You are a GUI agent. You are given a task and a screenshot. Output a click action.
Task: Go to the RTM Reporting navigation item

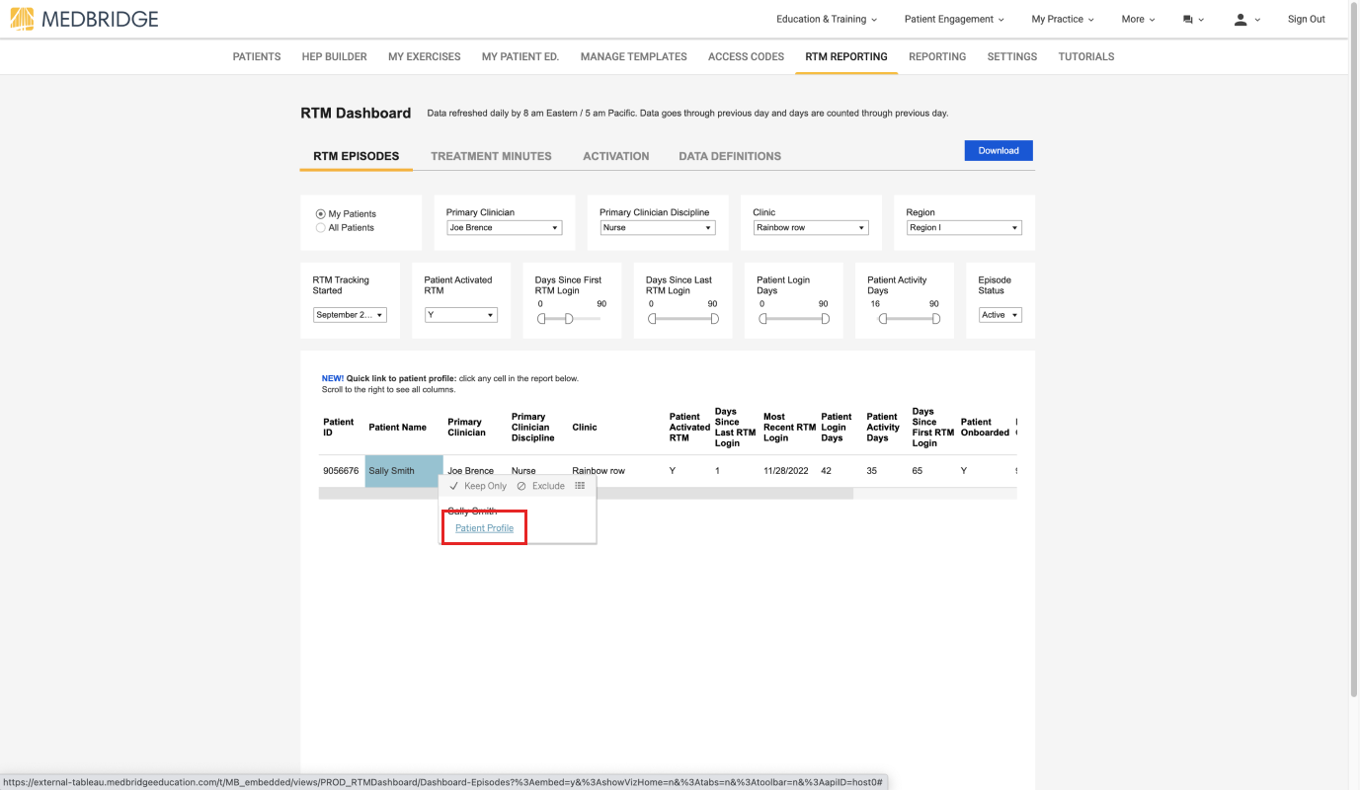(x=846, y=57)
